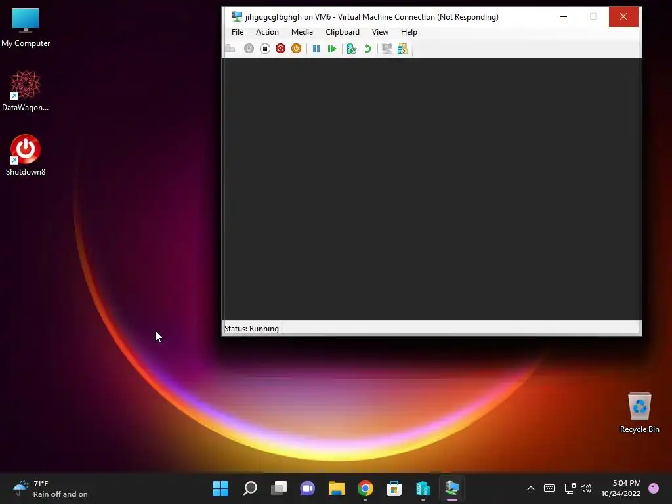
Task: Expand the hidden system tray icons chevron
Action: pos(530,488)
